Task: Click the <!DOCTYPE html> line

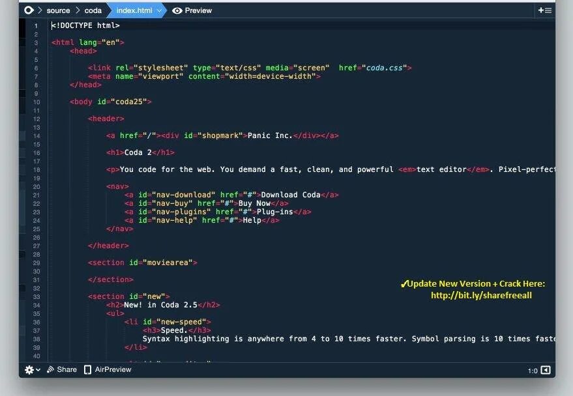Action: click(85, 25)
